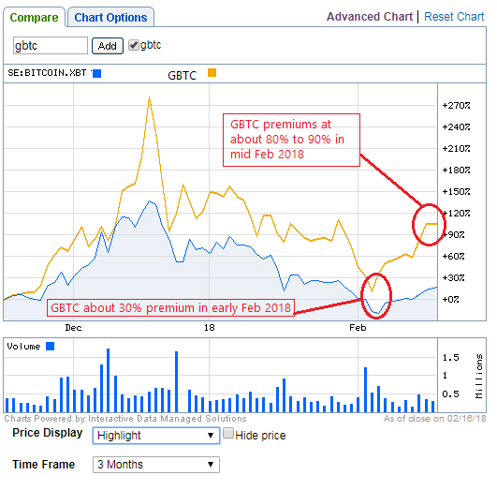Click the +270% y-axis label
The image size is (497, 490).
(456, 105)
